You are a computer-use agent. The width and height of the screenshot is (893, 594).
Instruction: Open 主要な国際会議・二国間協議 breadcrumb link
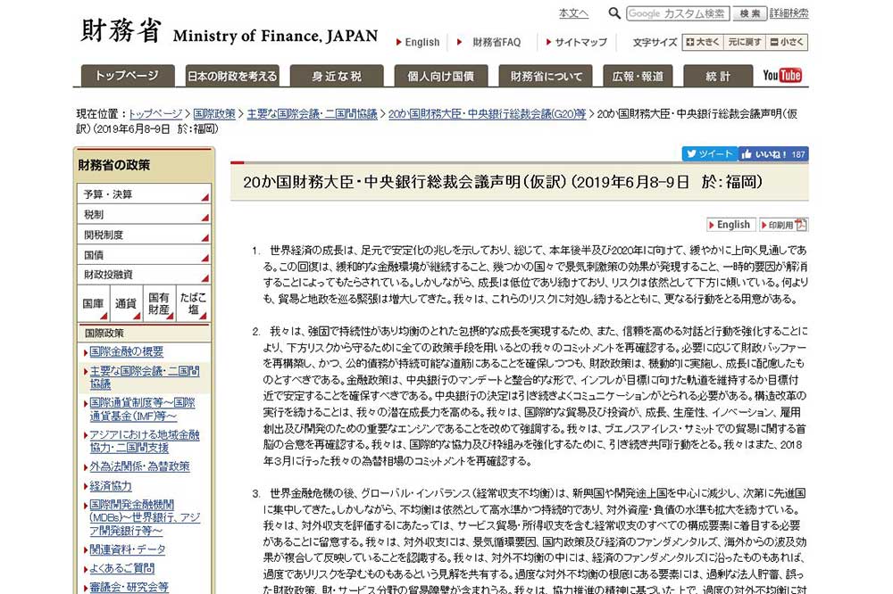pos(312,114)
